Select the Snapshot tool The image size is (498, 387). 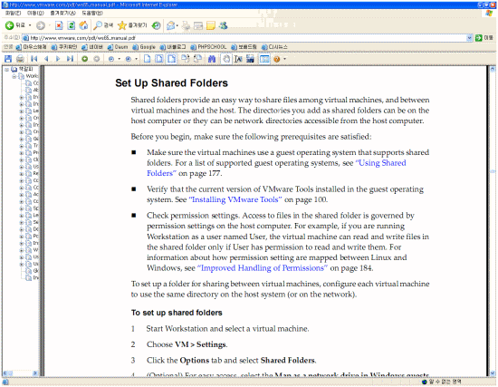pos(250,59)
